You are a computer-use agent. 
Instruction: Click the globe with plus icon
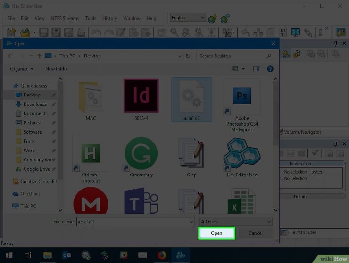213,18
